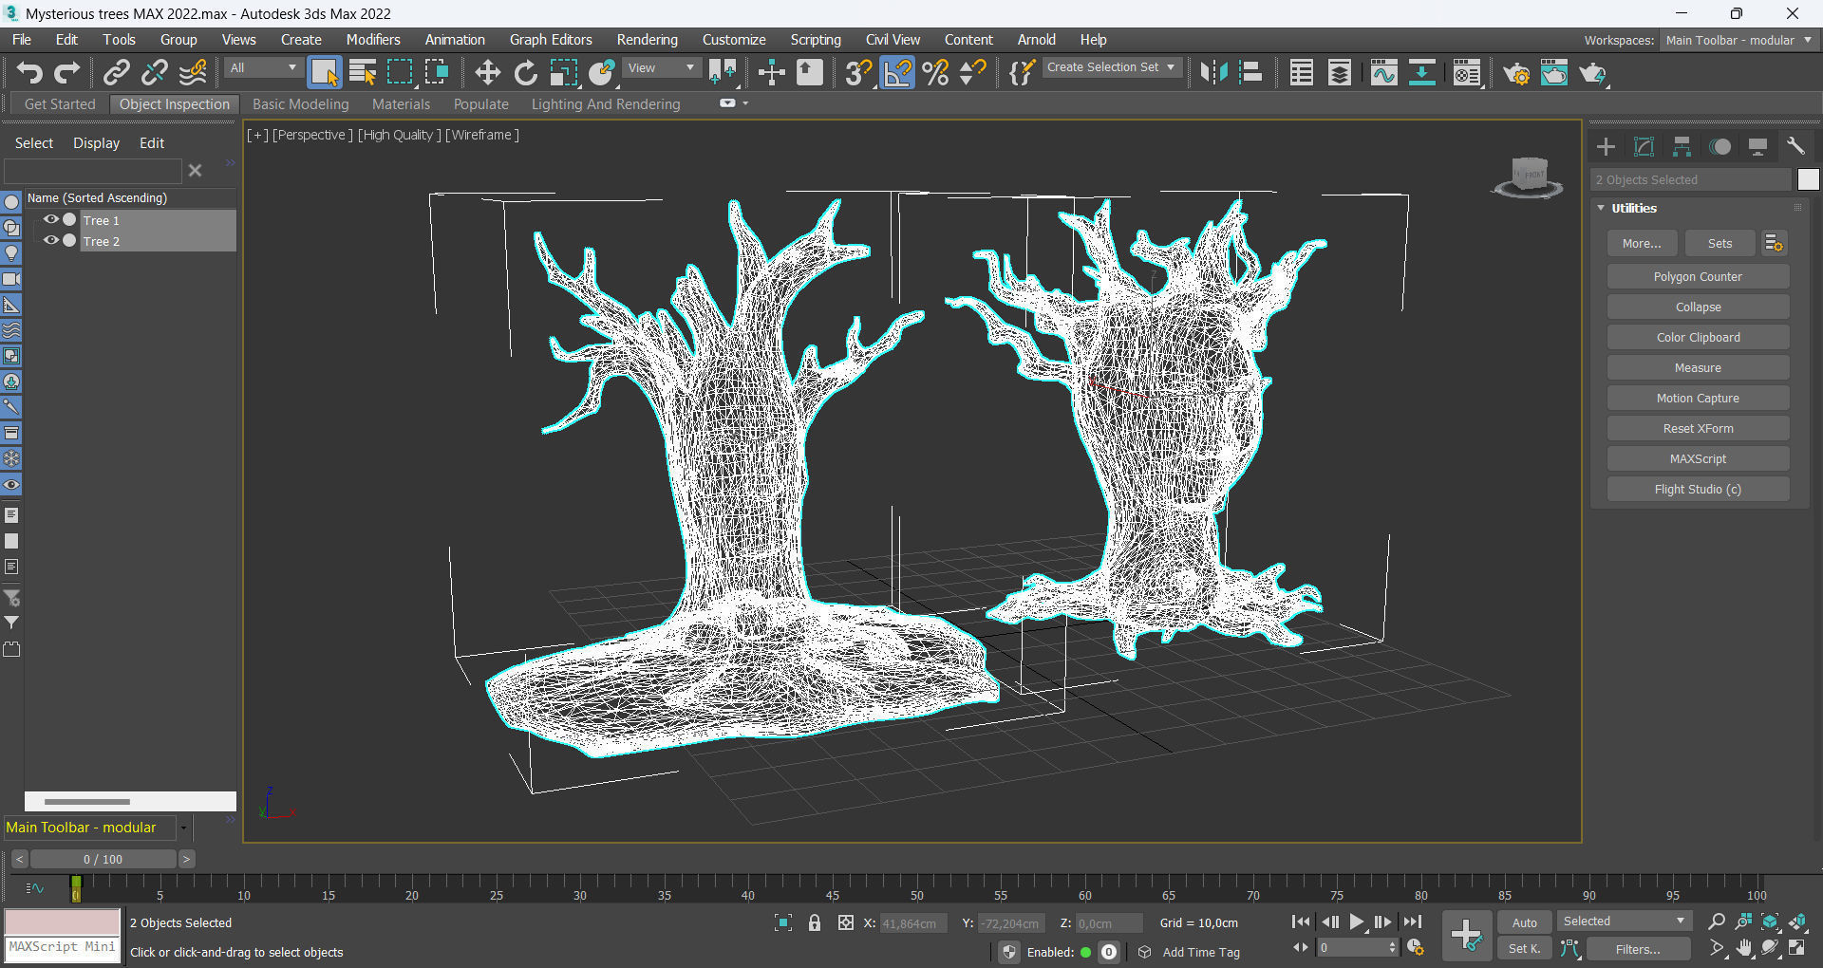Click the Select and Place icon
The width and height of the screenshot is (1823, 968).
[602, 73]
